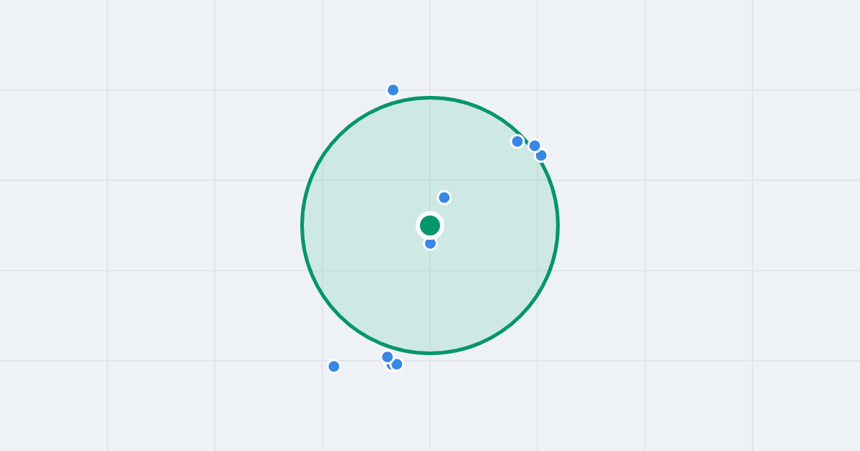
Task: Select the leftmost dot of the upper-right trio
Action: click(517, 142)
